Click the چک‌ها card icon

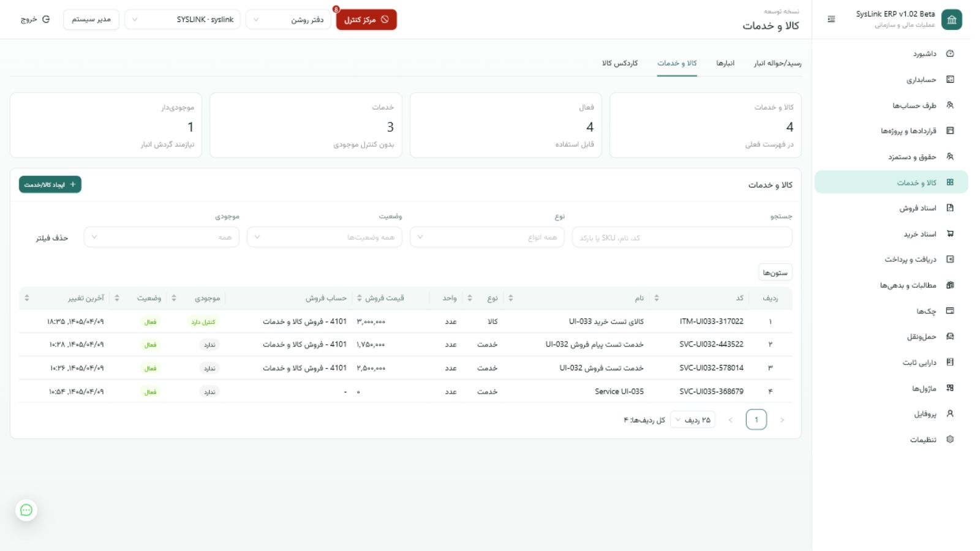click(x=950, y=311)
